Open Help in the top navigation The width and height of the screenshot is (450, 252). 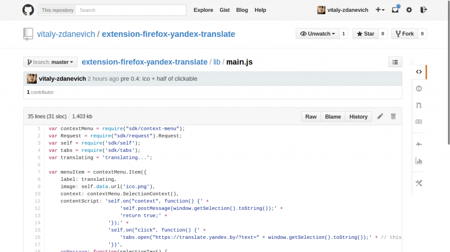click(260, 10)
